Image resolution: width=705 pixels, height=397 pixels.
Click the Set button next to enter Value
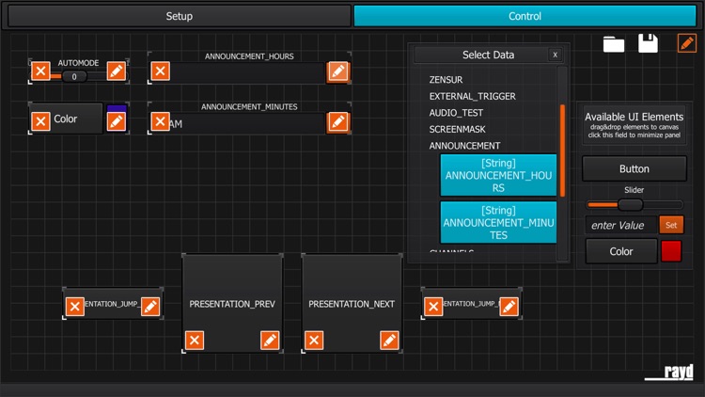671,225
